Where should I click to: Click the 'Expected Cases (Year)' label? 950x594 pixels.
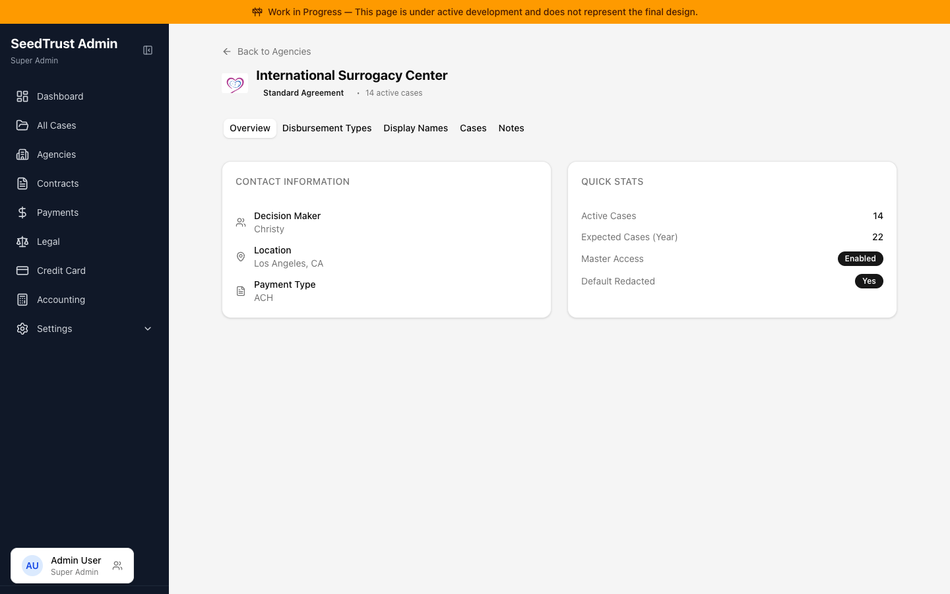tap(629, 237)
